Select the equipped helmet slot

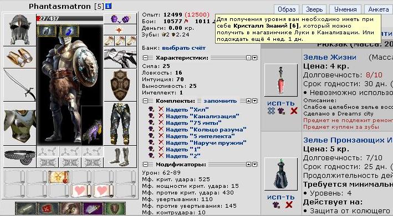tap(20, 30)
